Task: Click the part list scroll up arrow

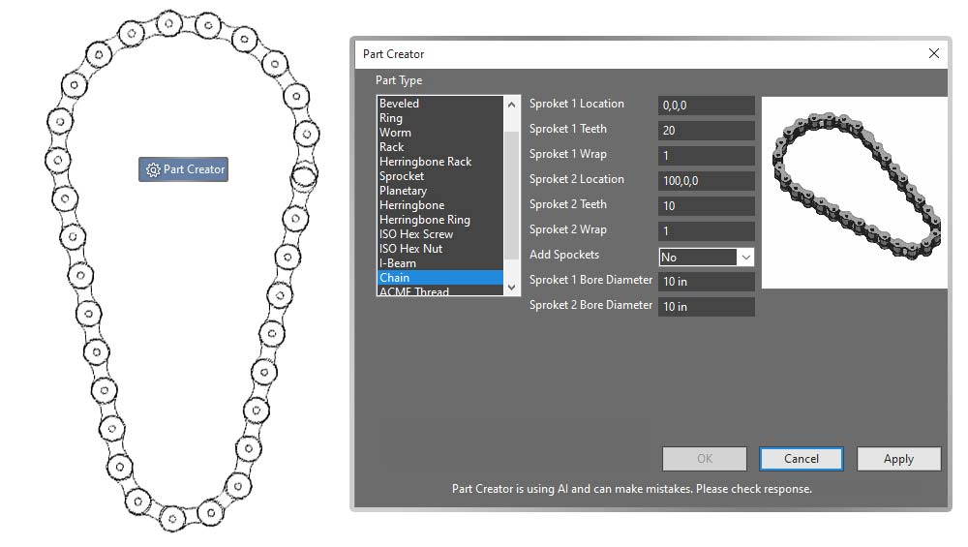Action: click(x=511, y=105)
